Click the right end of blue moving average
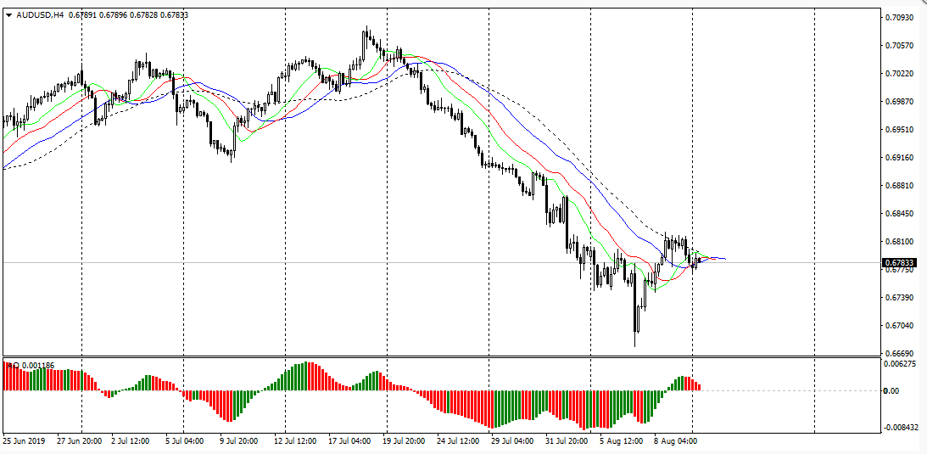The width and height of the screenshot is (927, 454). (723, 258)
